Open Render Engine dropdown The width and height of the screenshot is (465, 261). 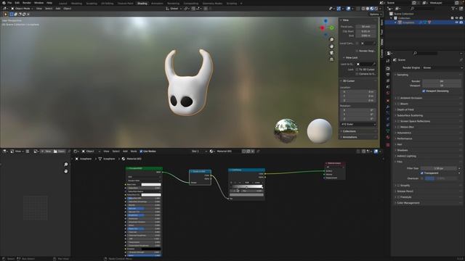pos(442,67)
